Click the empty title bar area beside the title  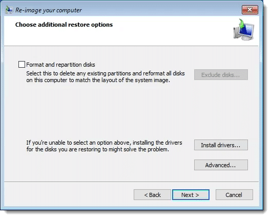[x=161, y=10]
